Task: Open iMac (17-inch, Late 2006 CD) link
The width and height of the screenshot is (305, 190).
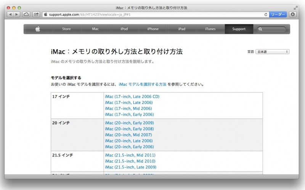Action: click(132, 97)
